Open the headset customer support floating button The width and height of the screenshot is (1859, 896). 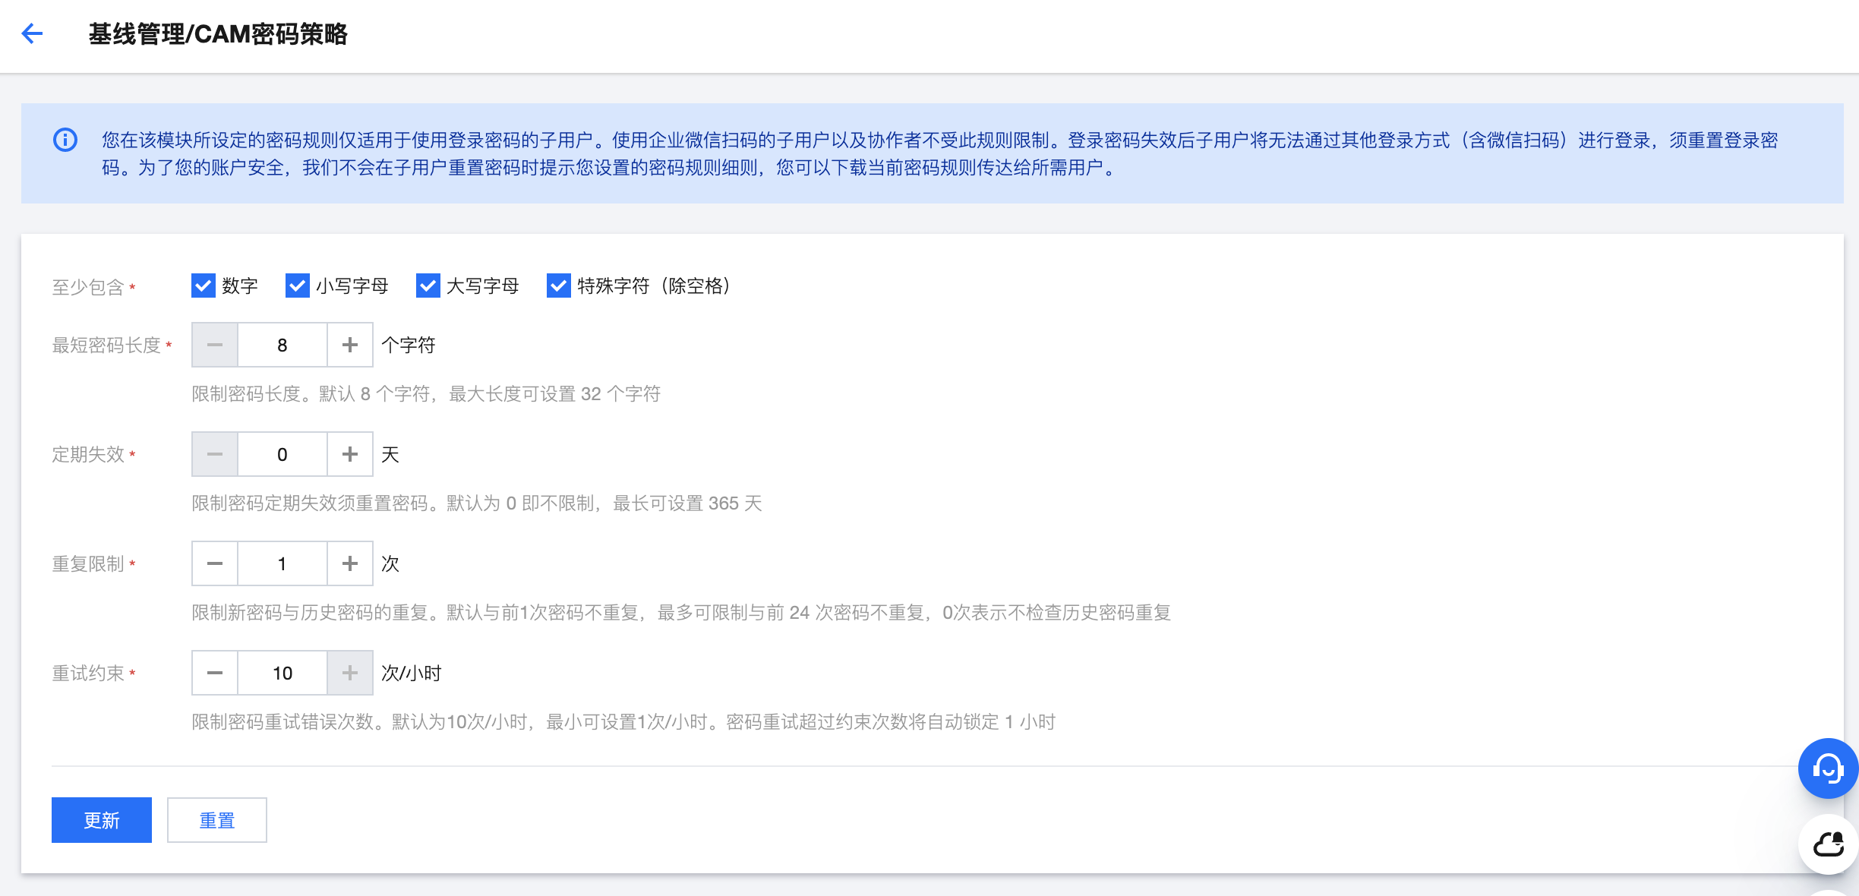[1828, 768]
